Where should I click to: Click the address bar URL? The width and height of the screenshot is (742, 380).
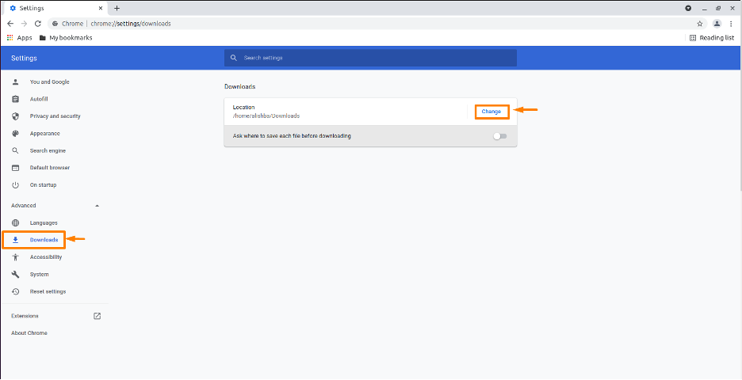pyautogui.click(x=131, y=24)
